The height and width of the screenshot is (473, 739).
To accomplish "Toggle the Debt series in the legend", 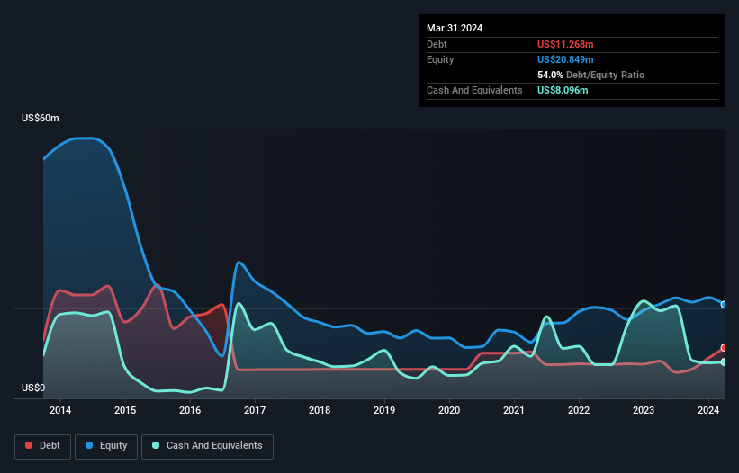I will [43, 446].
